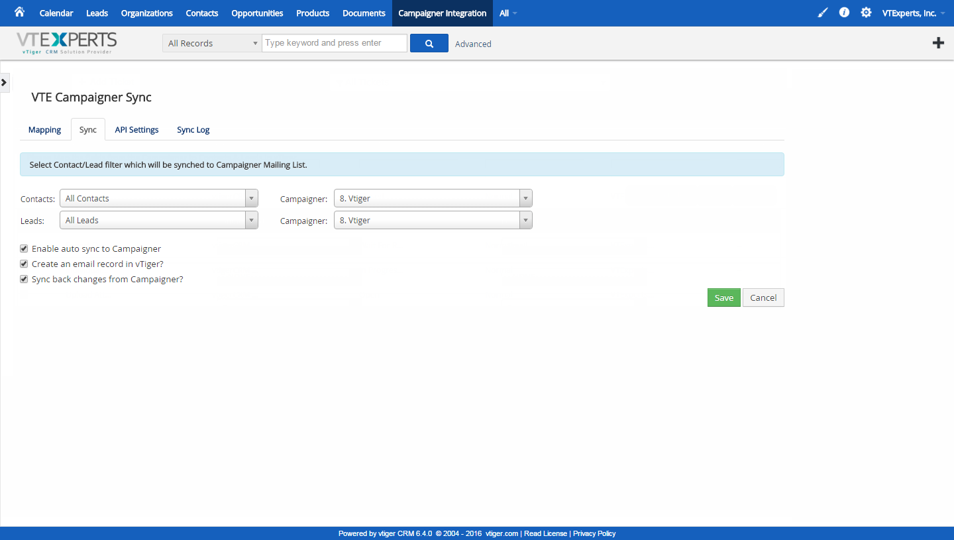Open Documents in the top menu

click(x=364, y=13)
